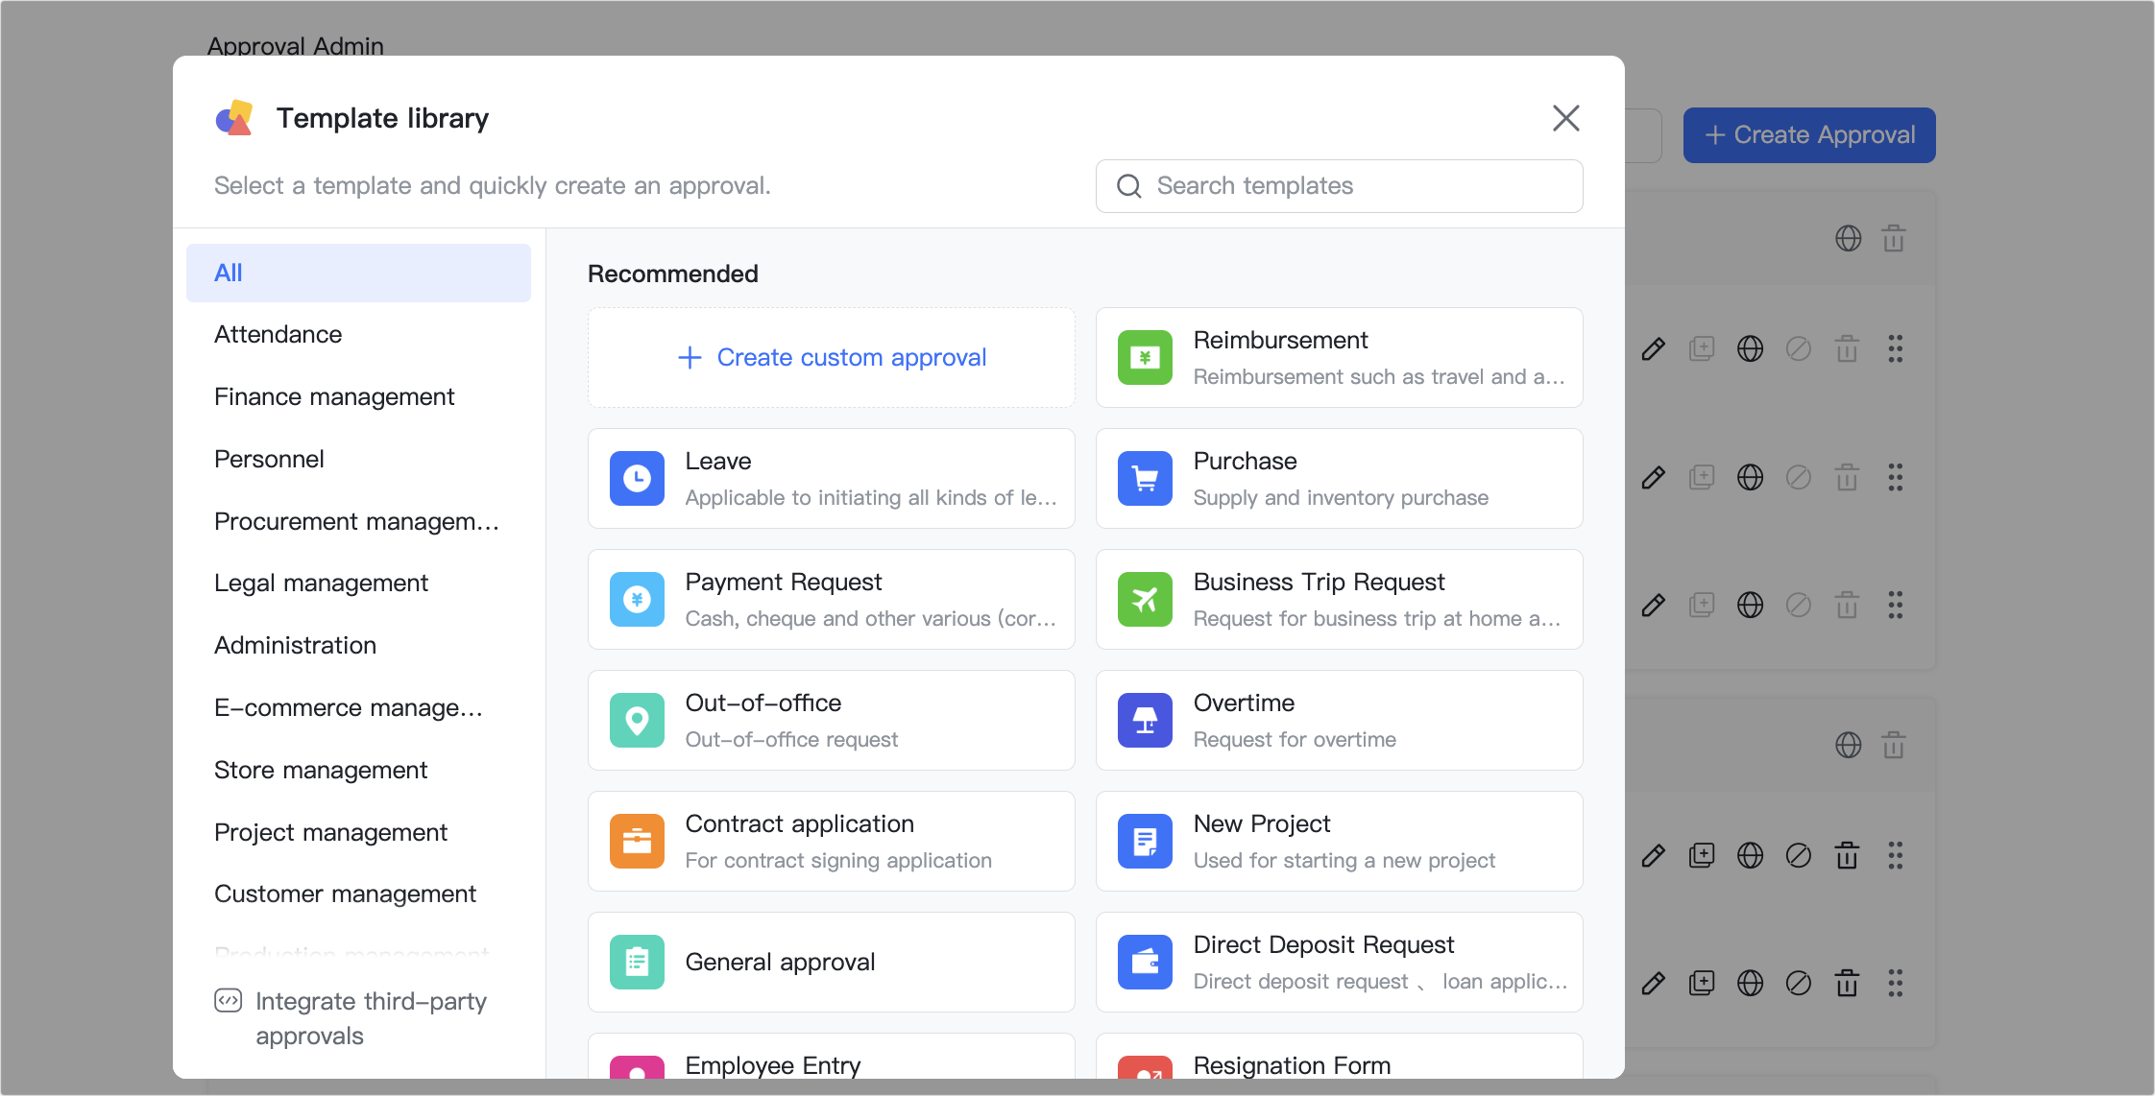Select the Reimbursement template icon
Screen dimensions: 2155x1096
[1144, 357]
